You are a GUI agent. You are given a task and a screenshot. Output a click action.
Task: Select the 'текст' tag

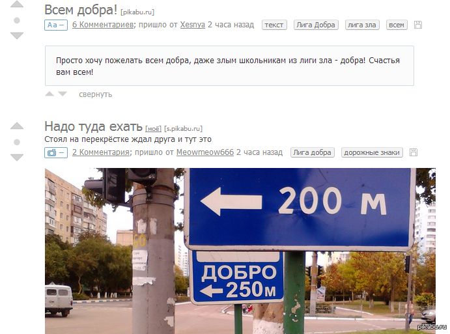(274, 25)
